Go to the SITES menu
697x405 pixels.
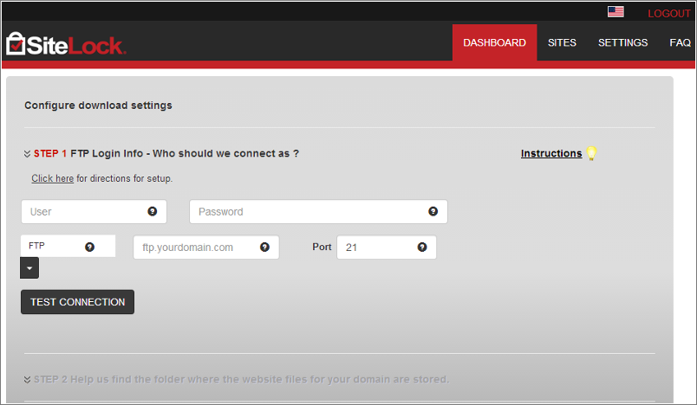562,42
